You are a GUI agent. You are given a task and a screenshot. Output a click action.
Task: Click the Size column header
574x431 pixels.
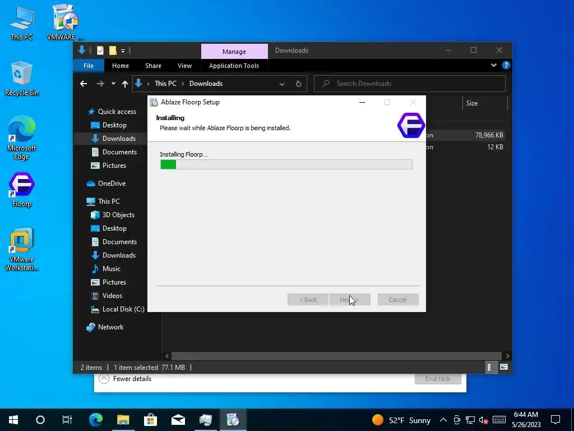[x=485, y=103]
